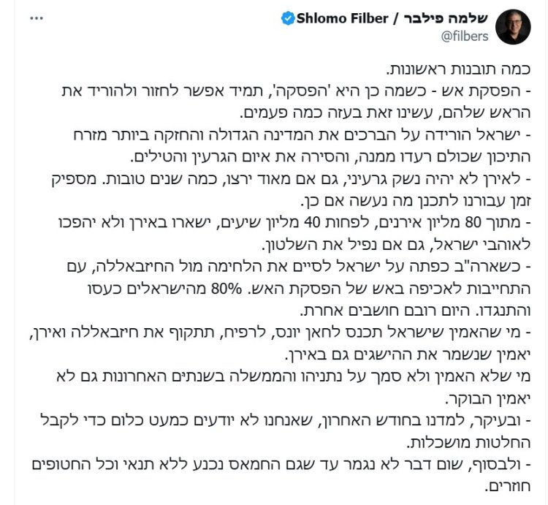The width and height of the screenshot is (548, 505).
Task: Open Shlomo Filber's profile picture
Action: 512,27
